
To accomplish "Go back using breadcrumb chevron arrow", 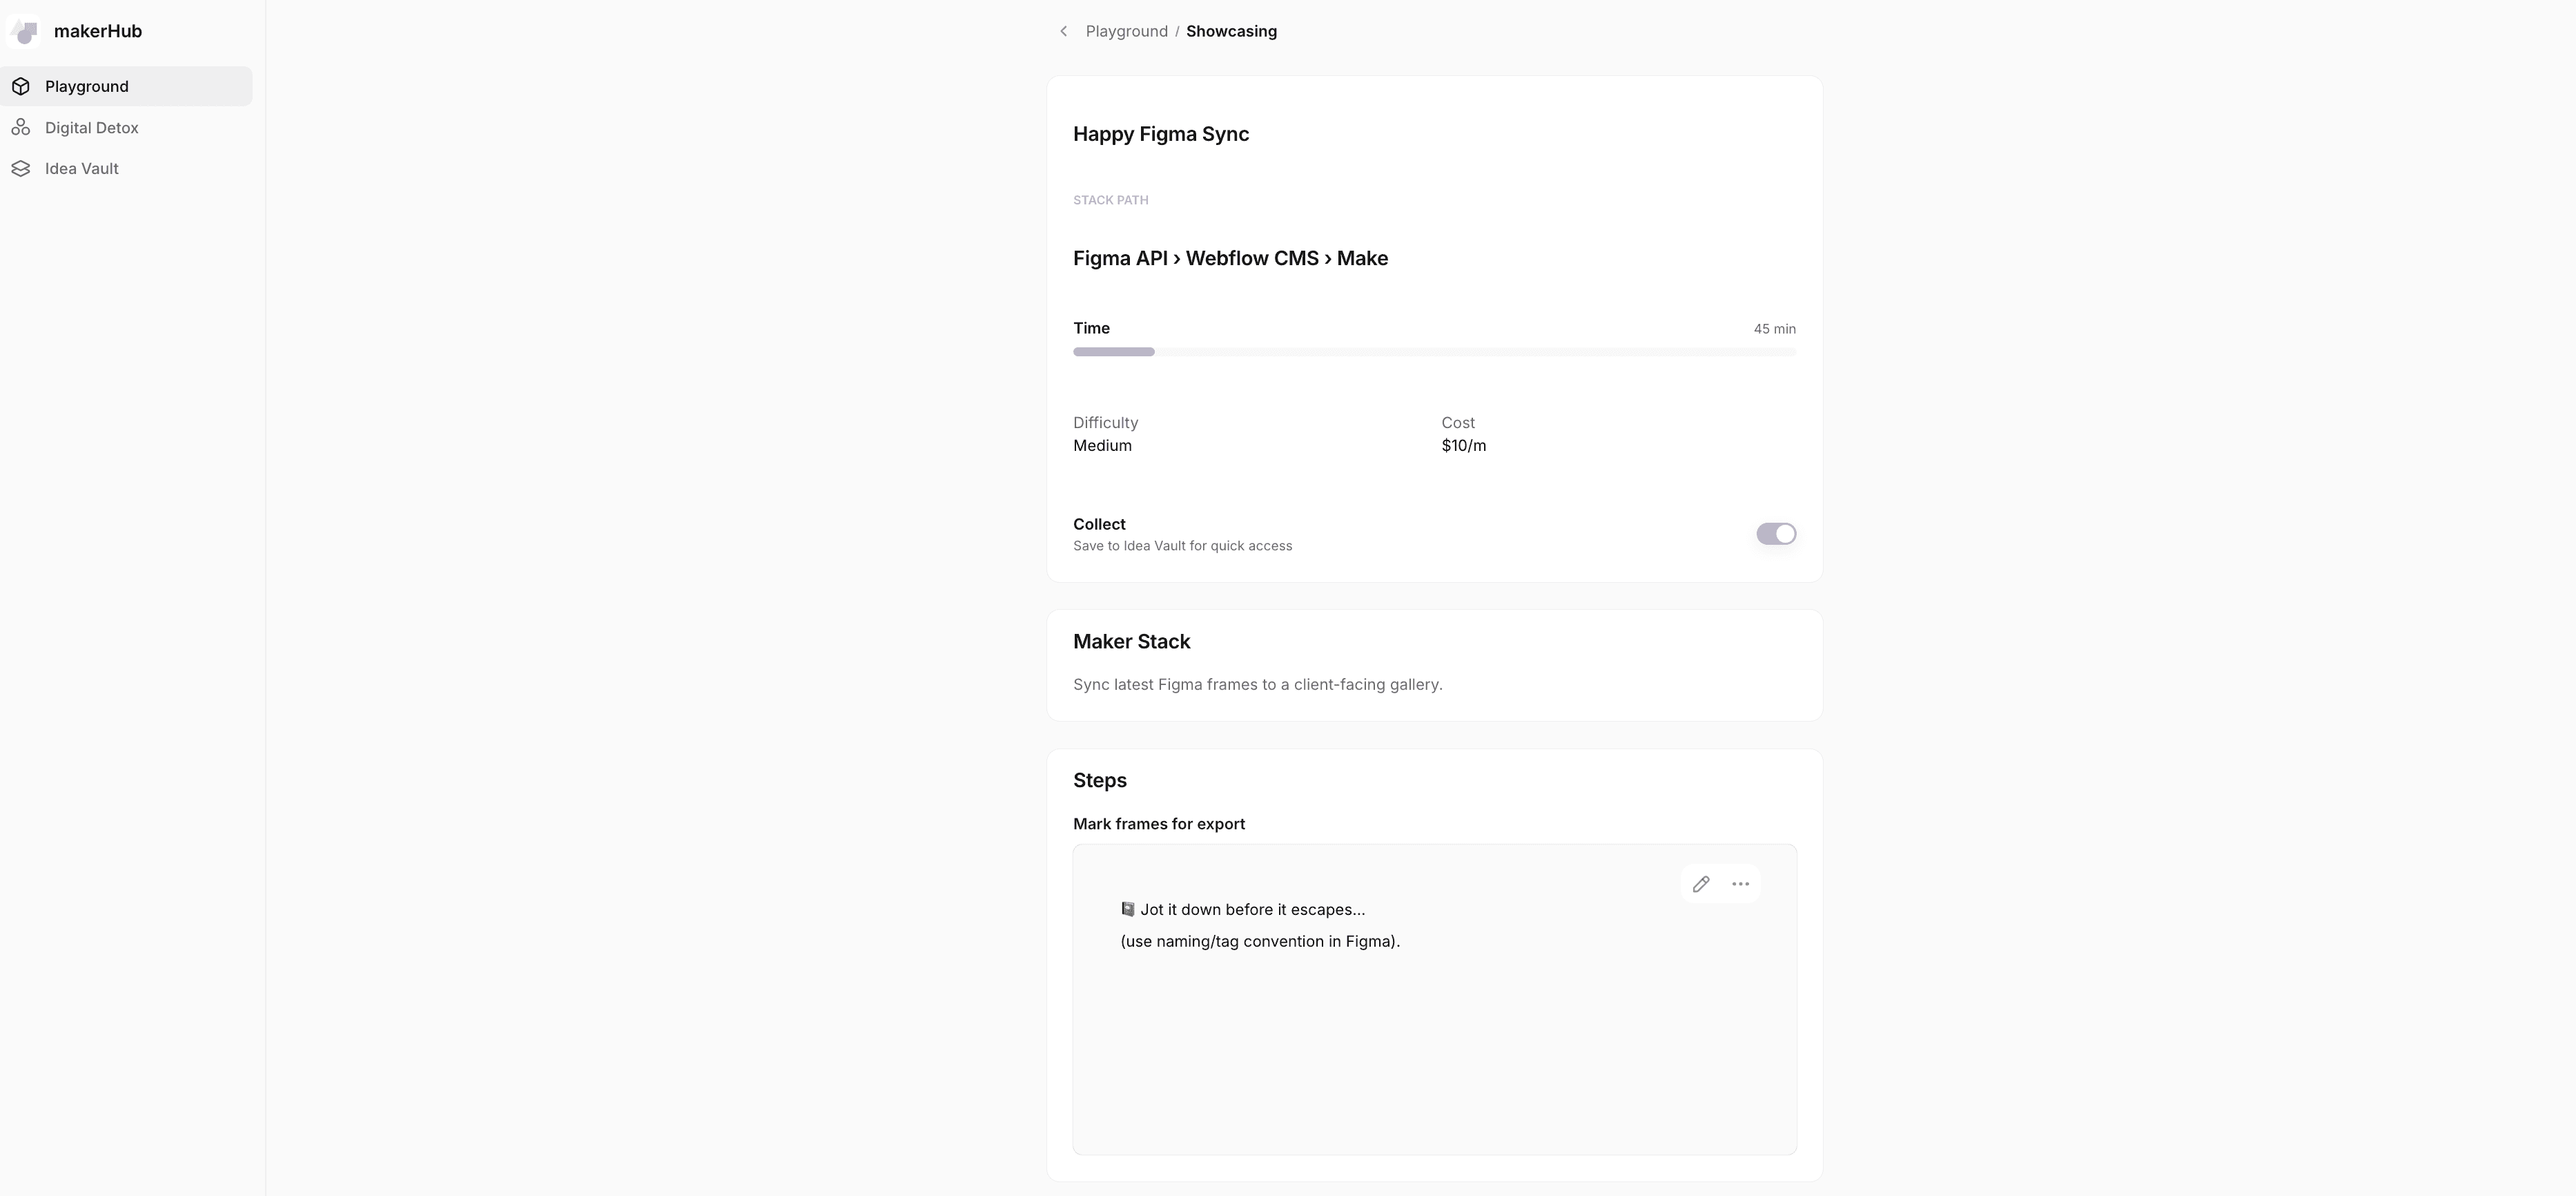I will pyautogui.click(x=1063, y=31).
